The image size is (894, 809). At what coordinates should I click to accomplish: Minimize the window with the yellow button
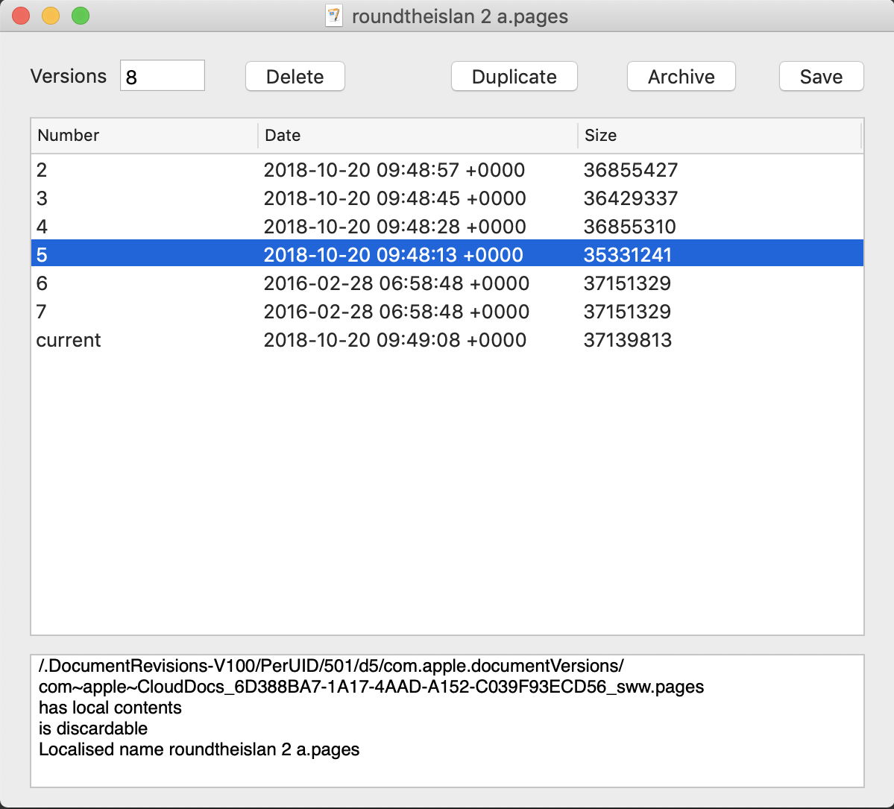pyautogui.click(x=51, y=16)
